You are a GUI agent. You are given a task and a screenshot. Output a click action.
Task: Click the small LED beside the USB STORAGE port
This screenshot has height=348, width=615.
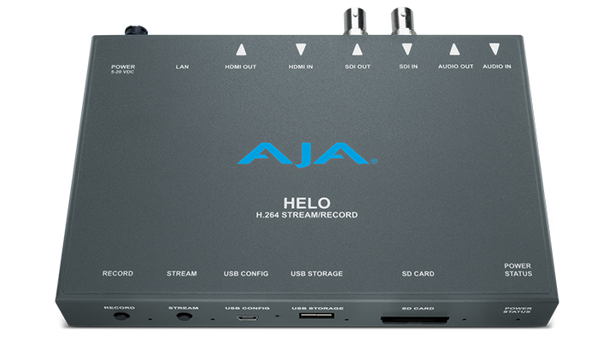pos(346,319)
